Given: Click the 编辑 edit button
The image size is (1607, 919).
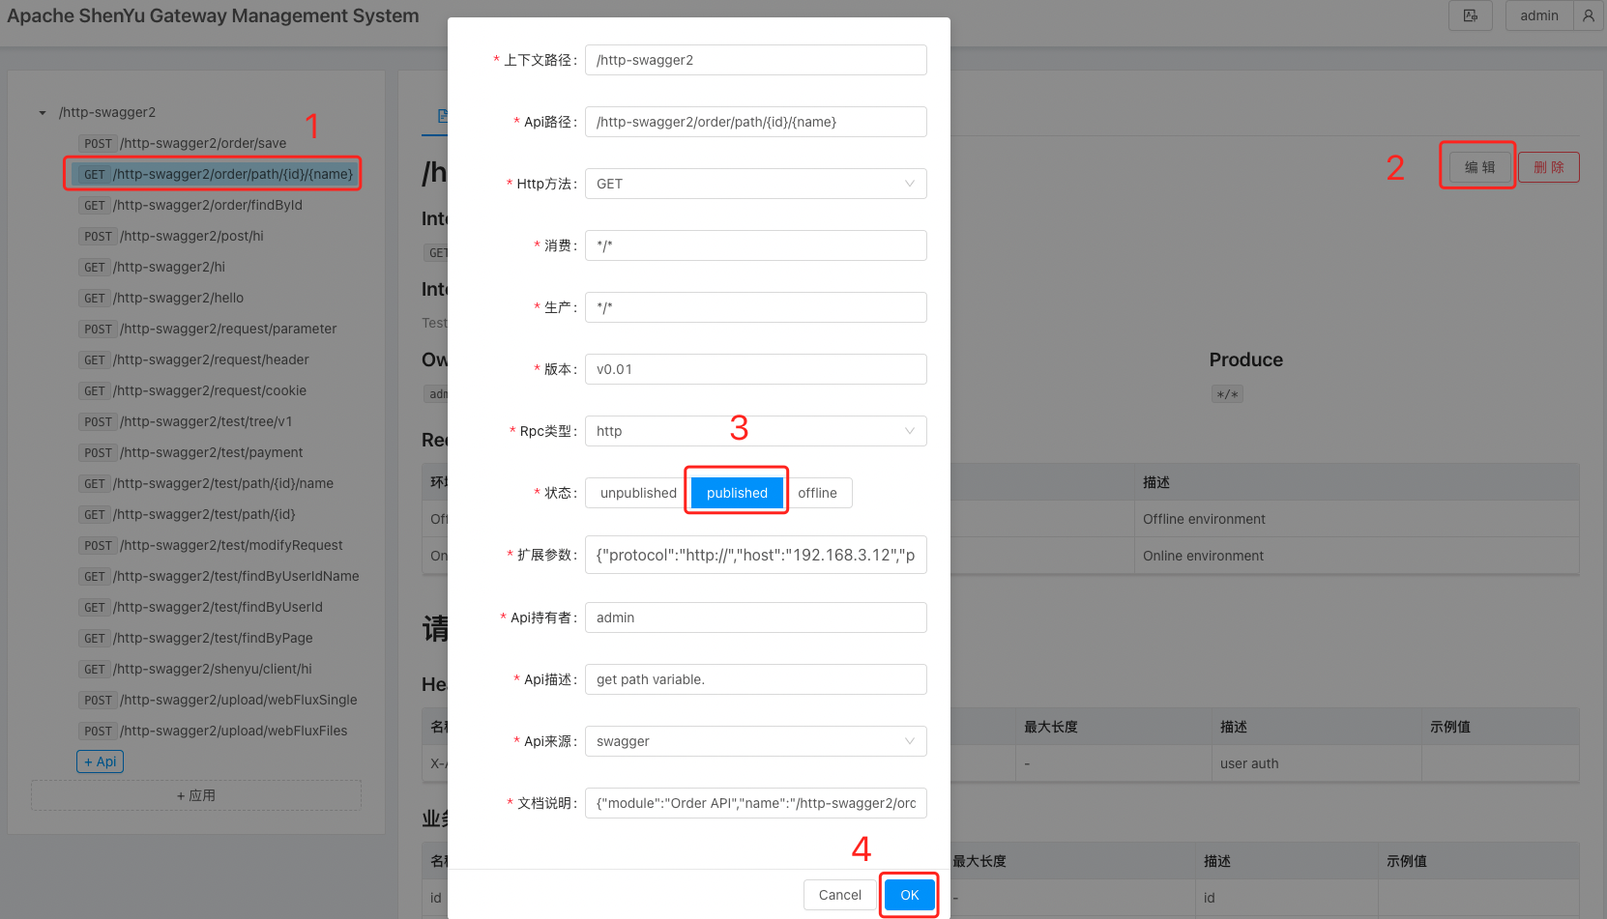Looking at the screenshot, I should (x=1479, y=167).
